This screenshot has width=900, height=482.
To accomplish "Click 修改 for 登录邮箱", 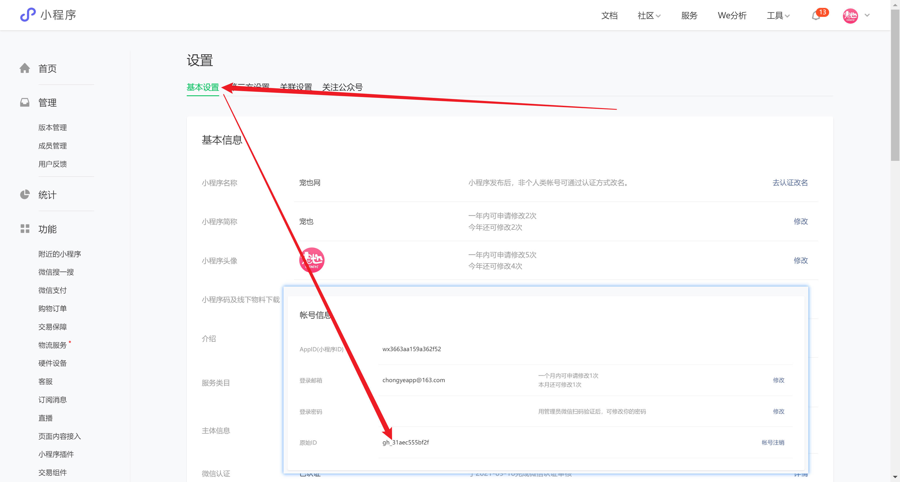I will (778, 380).
